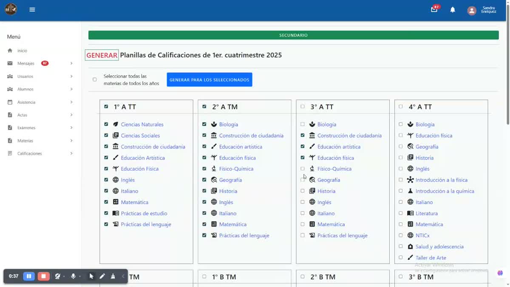Expand Alumnos submenu chevron

click(71, 89)
